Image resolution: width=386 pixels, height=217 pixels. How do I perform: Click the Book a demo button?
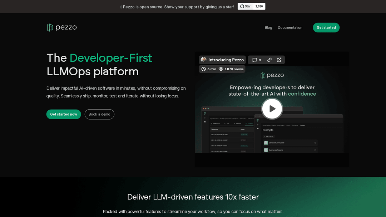click(99, 114)
